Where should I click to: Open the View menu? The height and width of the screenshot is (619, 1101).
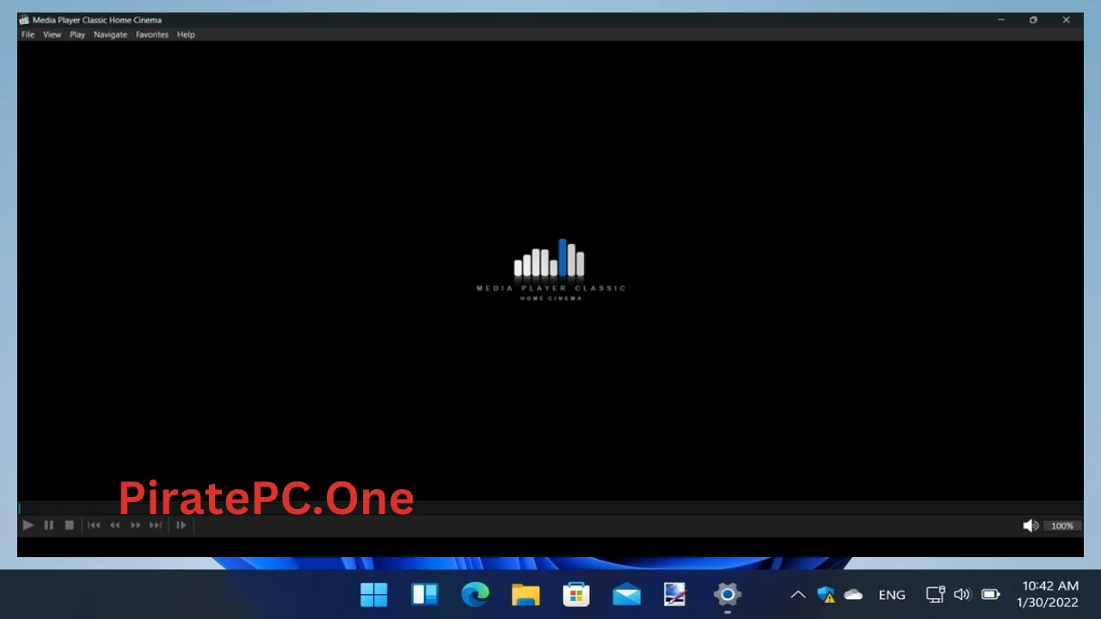[52, 34]
